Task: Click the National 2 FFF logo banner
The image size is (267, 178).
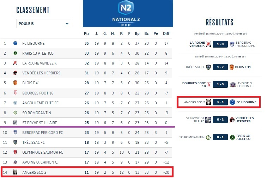Action: coord(128,13)
